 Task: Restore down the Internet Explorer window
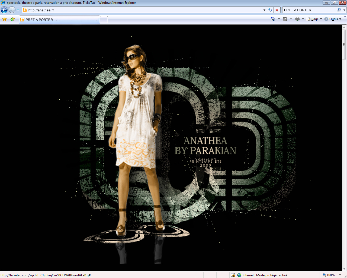tap(334, 3)
